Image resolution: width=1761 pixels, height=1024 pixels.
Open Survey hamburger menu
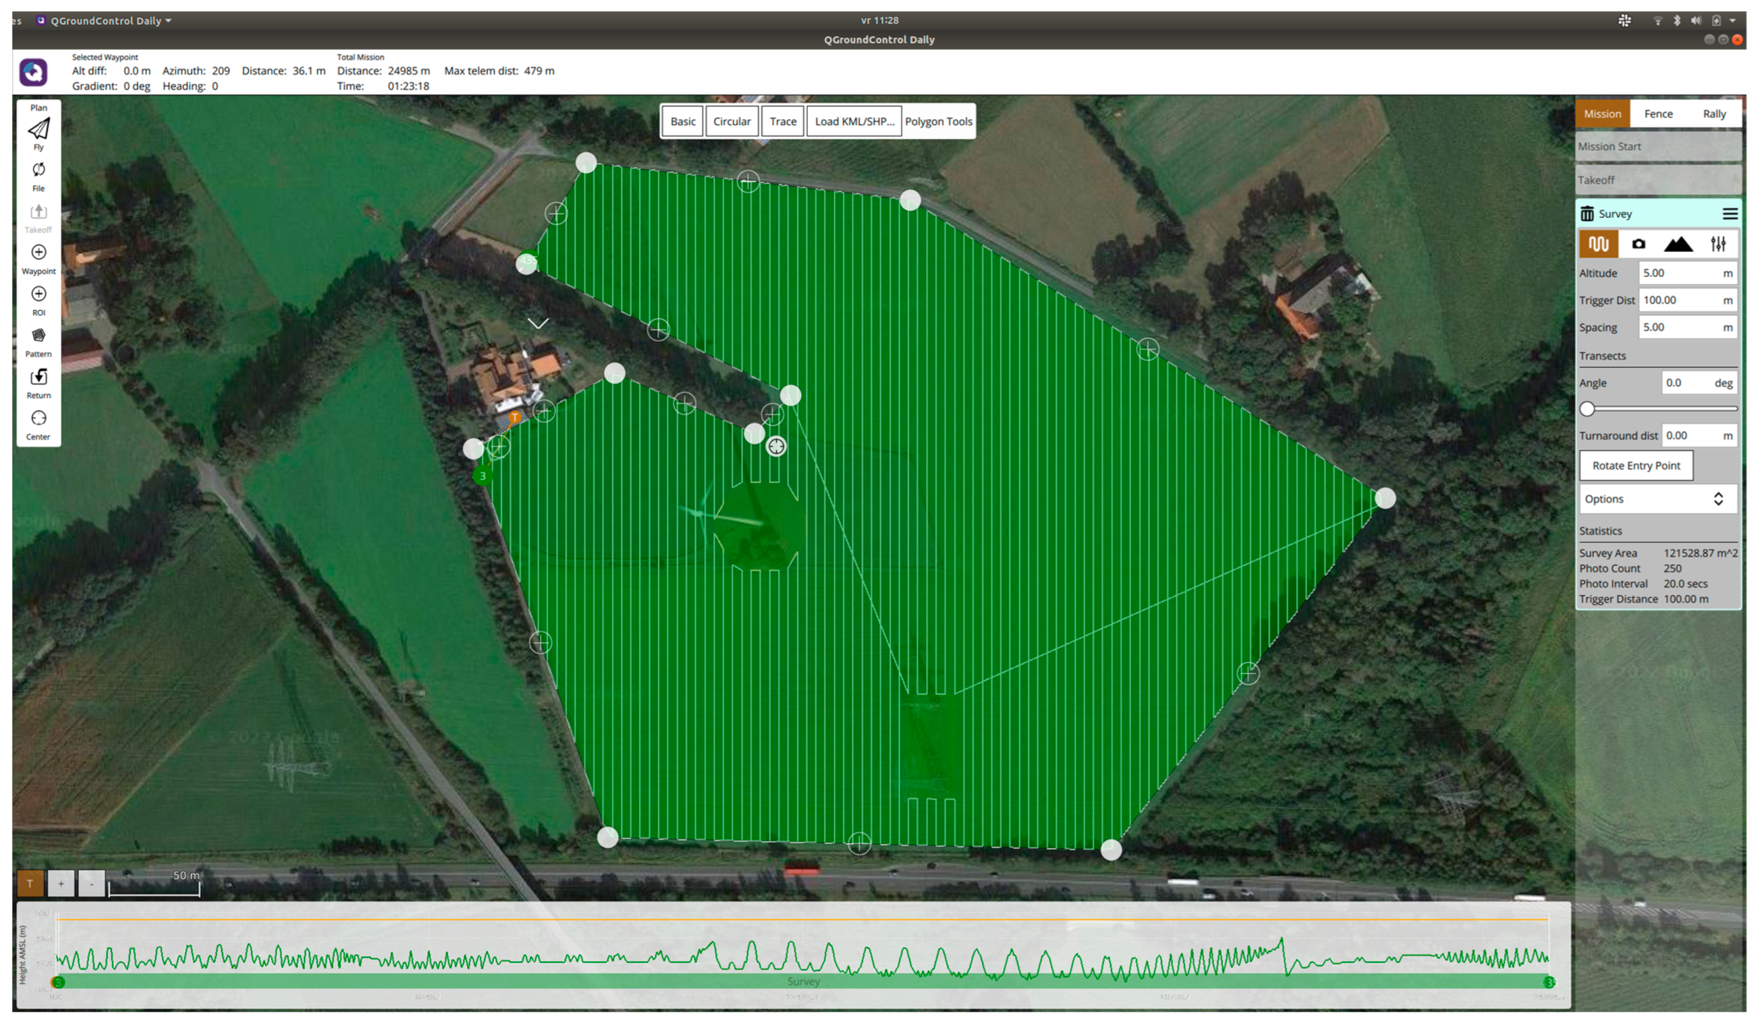click(x=1730, y=214)
